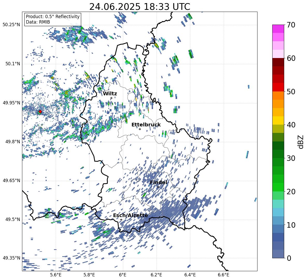Click the 6°E longitude label
Image resolution: width=307 pixels, height=280 pixels.
coord(123,275)
